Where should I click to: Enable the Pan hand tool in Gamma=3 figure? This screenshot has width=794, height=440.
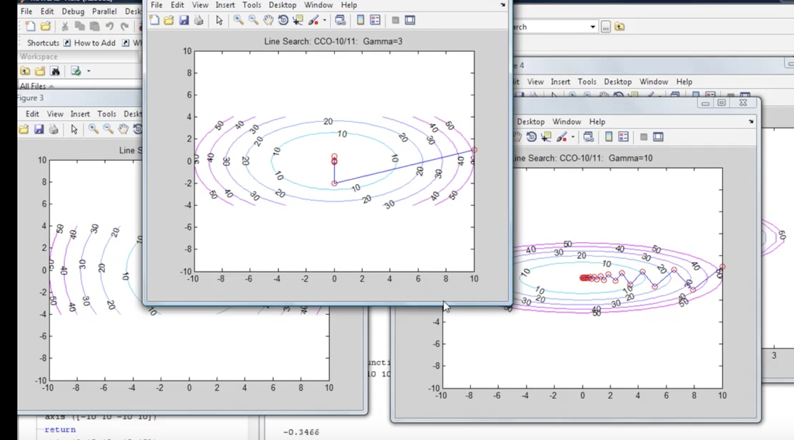(268, 20)
